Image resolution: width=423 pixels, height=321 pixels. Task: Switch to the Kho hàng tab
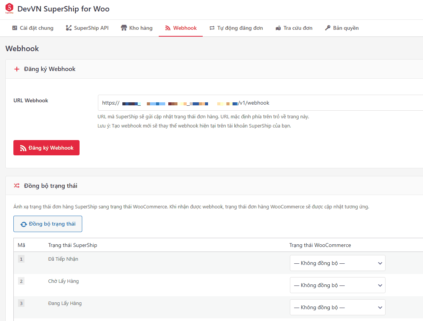(137, 28)
